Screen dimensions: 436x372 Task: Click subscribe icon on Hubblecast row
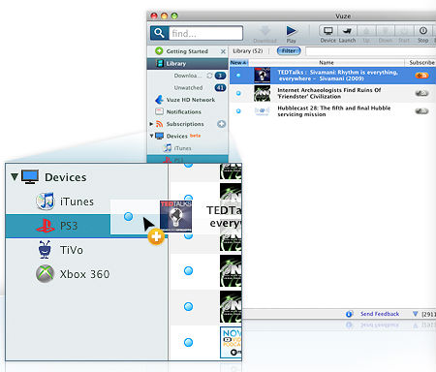click(x=421, y=111)
